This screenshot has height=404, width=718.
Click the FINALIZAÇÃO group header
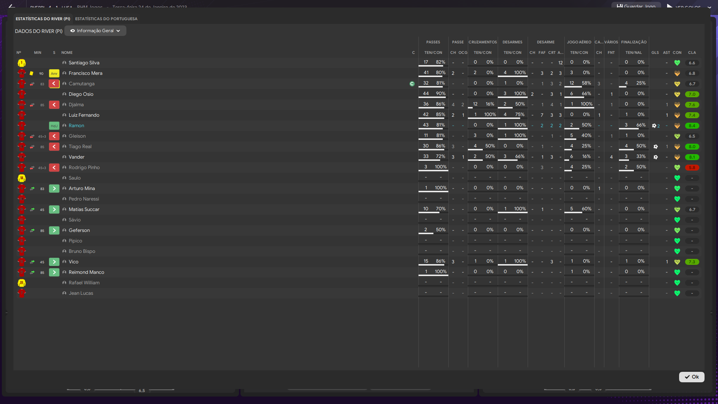click(634, 42)
